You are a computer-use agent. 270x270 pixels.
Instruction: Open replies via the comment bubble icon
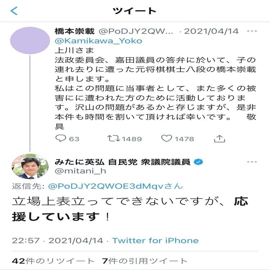tap(60, 138)
